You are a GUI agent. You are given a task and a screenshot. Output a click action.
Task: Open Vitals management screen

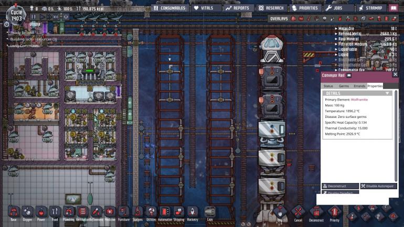tap(207, 8)
